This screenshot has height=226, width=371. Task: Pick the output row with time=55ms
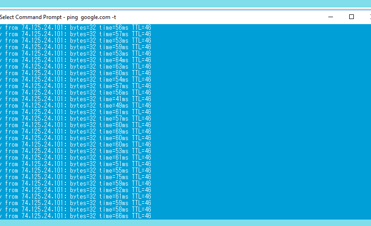click(76, 171)
